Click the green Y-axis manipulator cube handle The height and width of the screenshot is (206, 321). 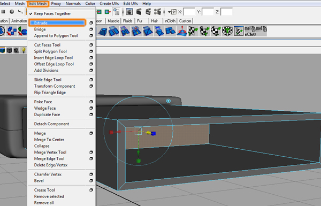[139, 161]
